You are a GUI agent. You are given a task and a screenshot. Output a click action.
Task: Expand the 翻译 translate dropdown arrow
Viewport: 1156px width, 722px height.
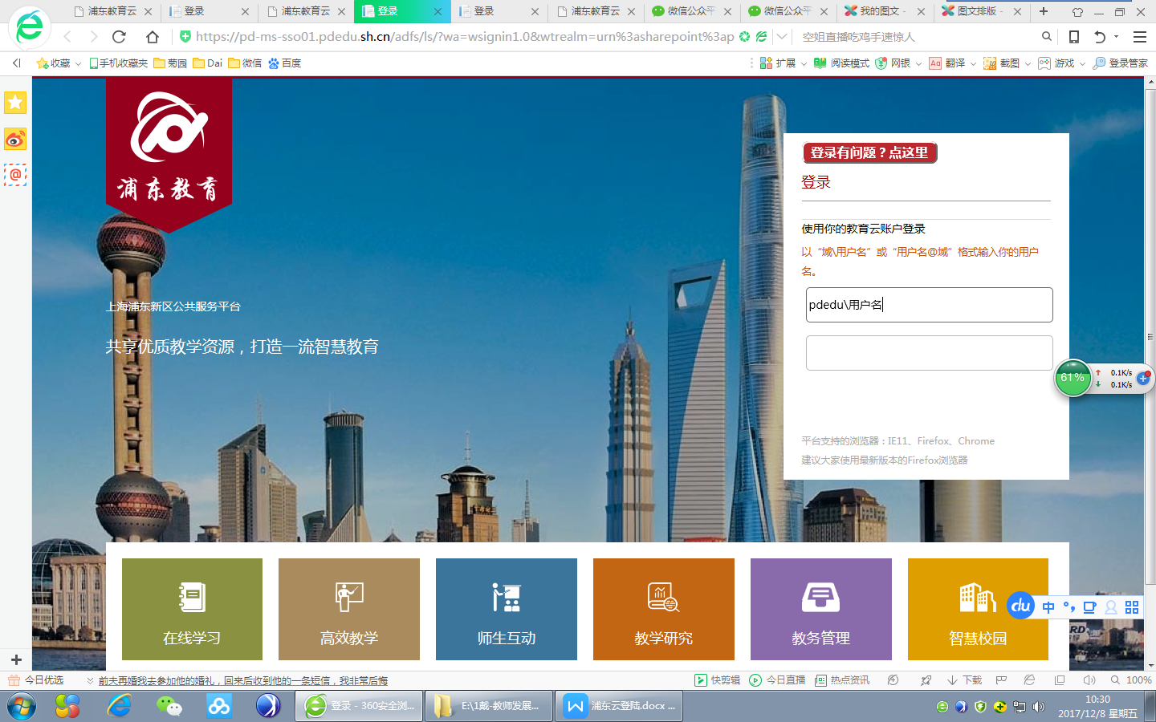coord(973,63)
